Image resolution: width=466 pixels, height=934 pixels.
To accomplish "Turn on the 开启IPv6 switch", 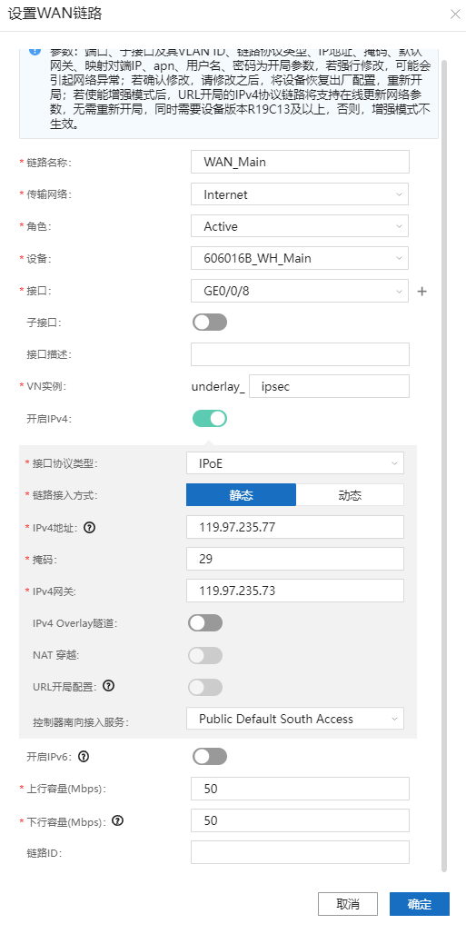I will [x=210, y=757].
